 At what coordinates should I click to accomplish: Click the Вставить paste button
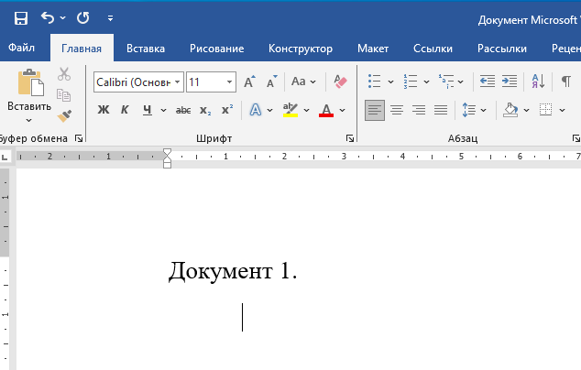coord(29,89)
